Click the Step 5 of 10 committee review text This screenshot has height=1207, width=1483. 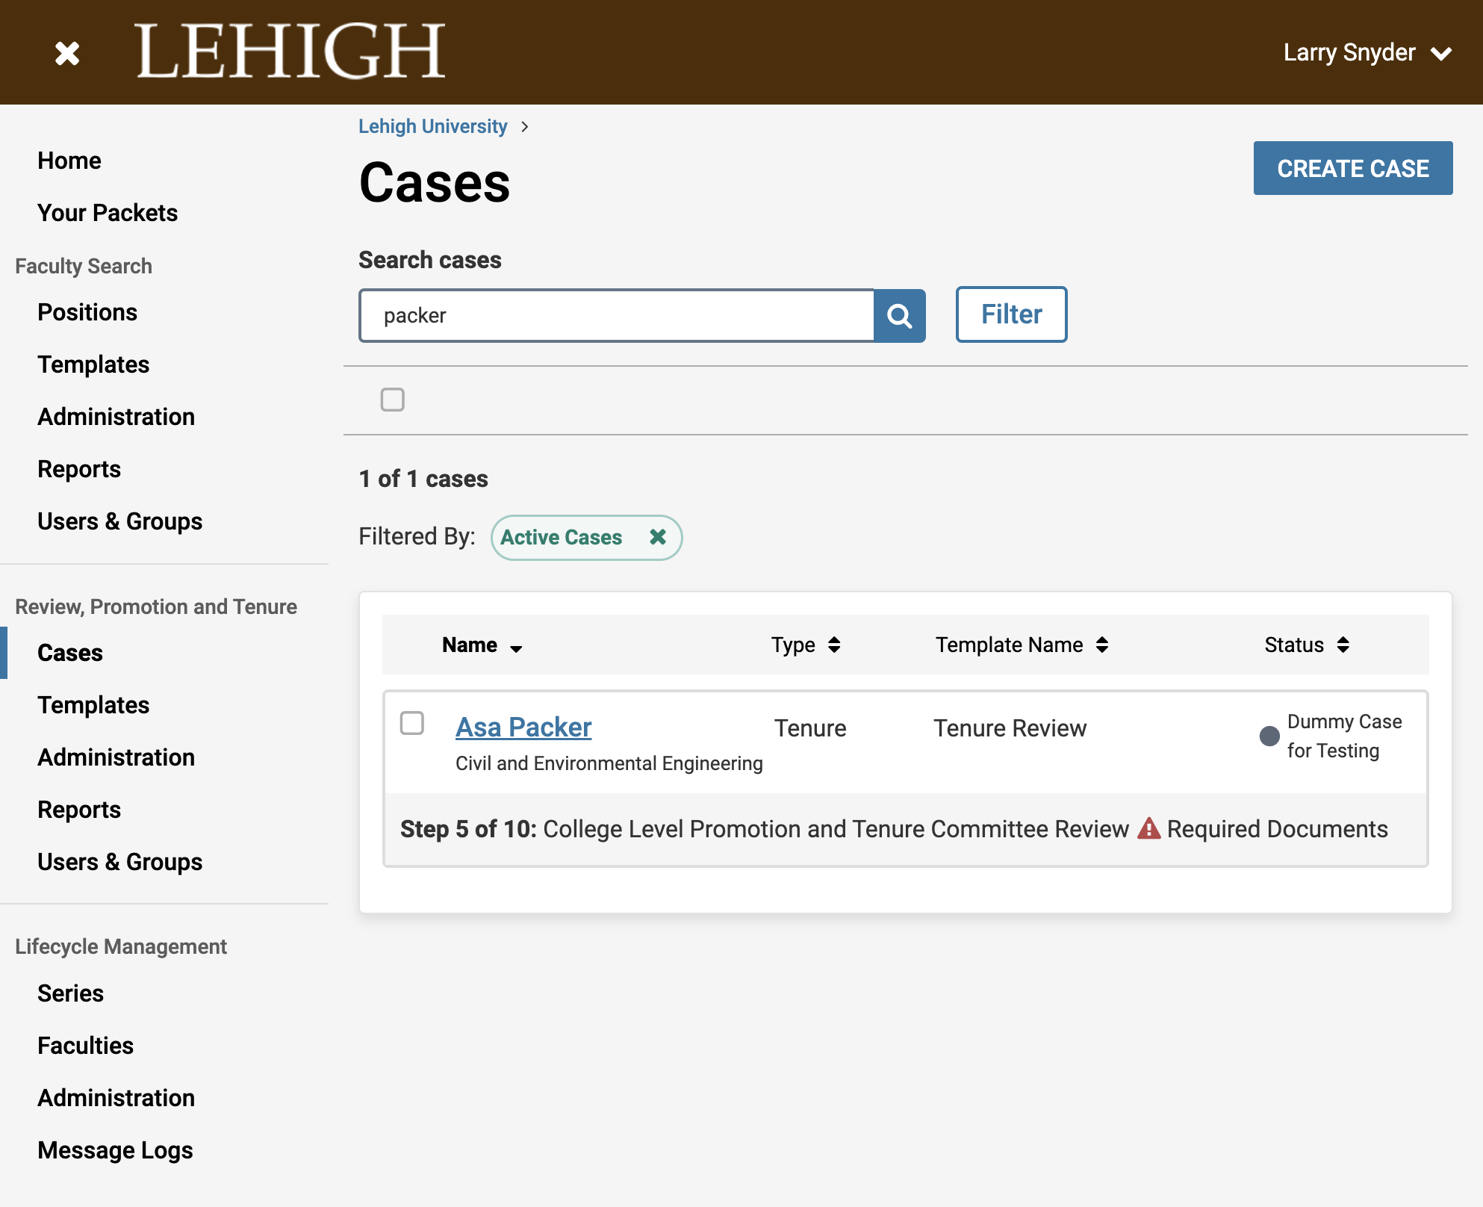(x=764, y=829)
